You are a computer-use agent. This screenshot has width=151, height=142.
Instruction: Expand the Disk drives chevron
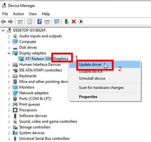(x=9, y=48)
